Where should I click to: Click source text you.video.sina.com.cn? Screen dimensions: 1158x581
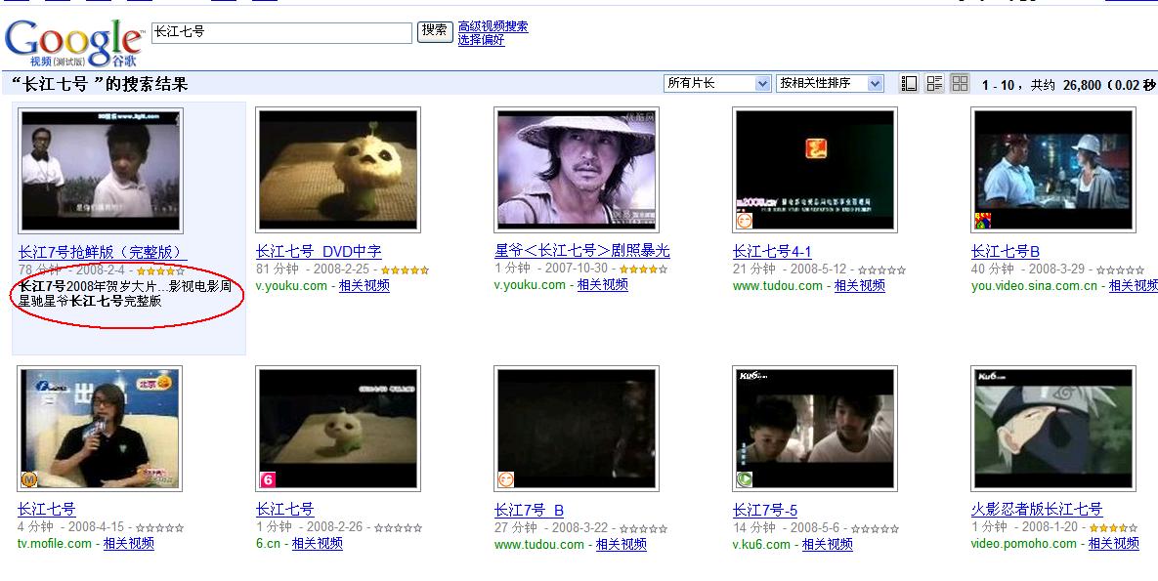[x=1034, y=286]
